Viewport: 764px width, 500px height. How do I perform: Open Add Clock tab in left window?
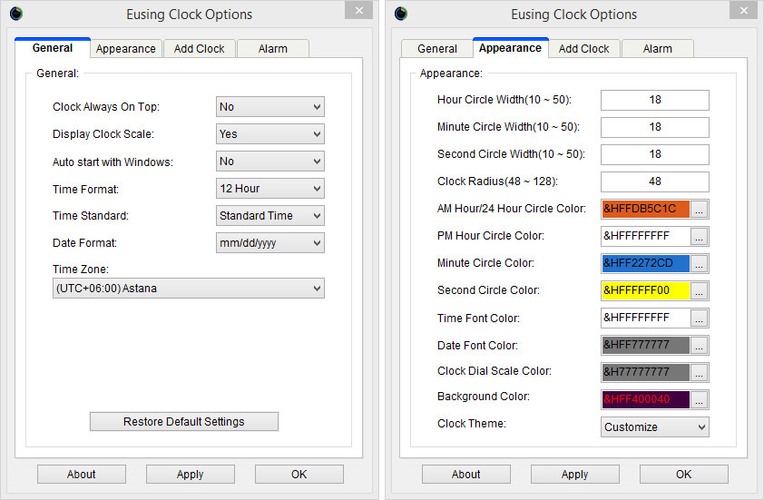[200, 49]
